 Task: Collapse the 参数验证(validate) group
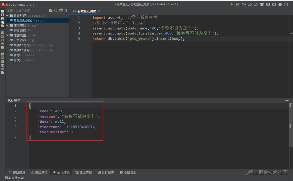click(7, 15)
